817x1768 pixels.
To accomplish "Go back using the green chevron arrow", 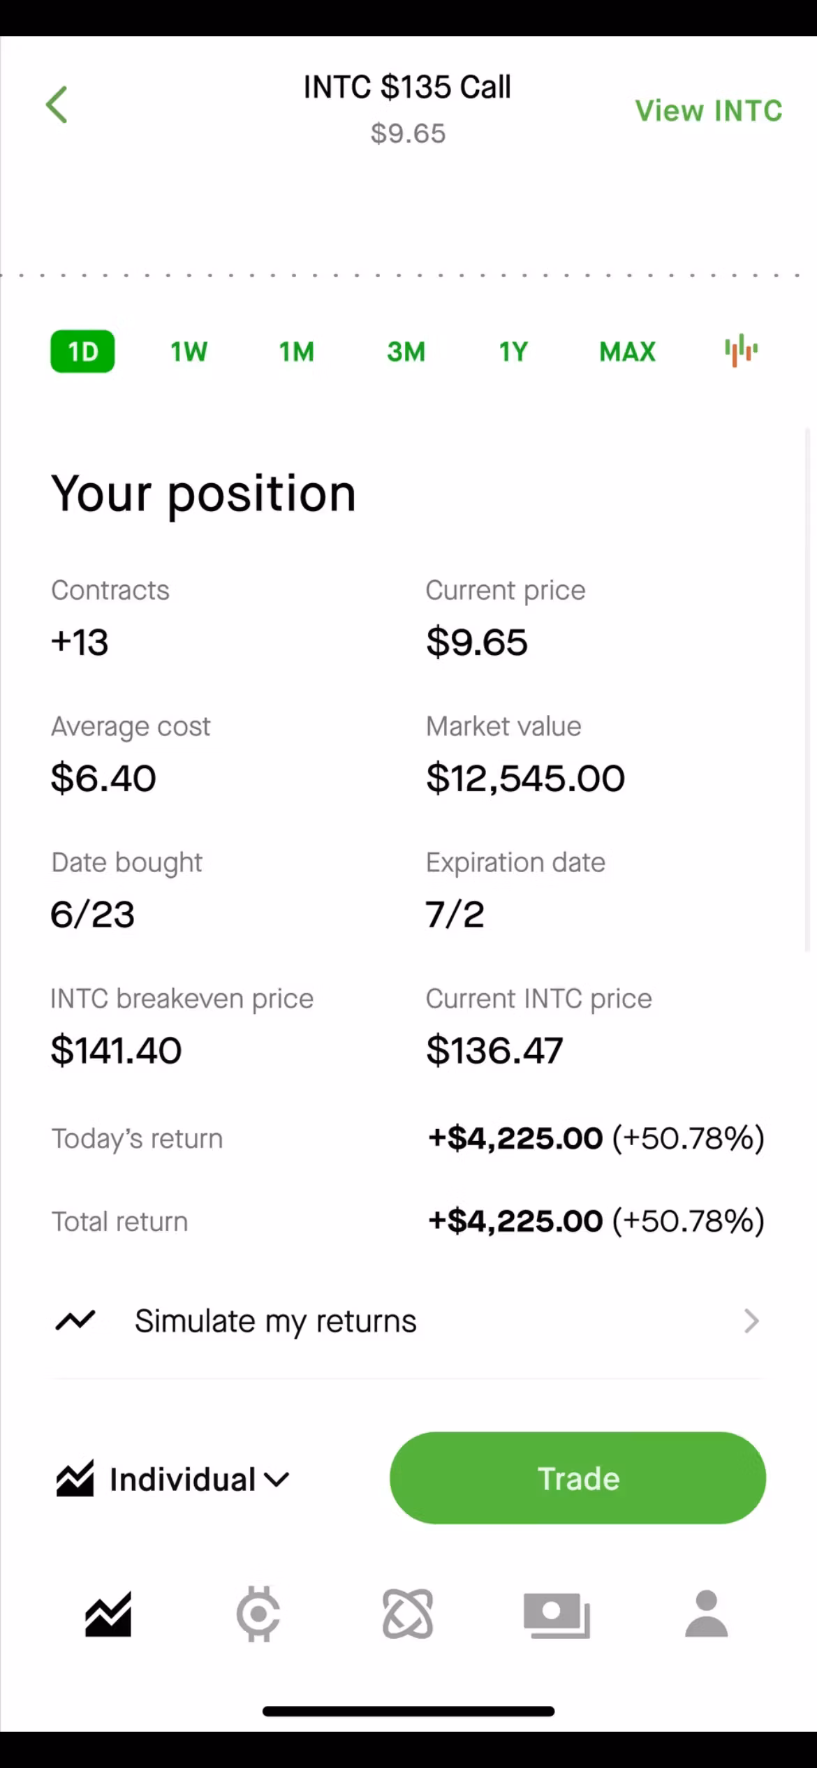I will click(x=57, y=105).
